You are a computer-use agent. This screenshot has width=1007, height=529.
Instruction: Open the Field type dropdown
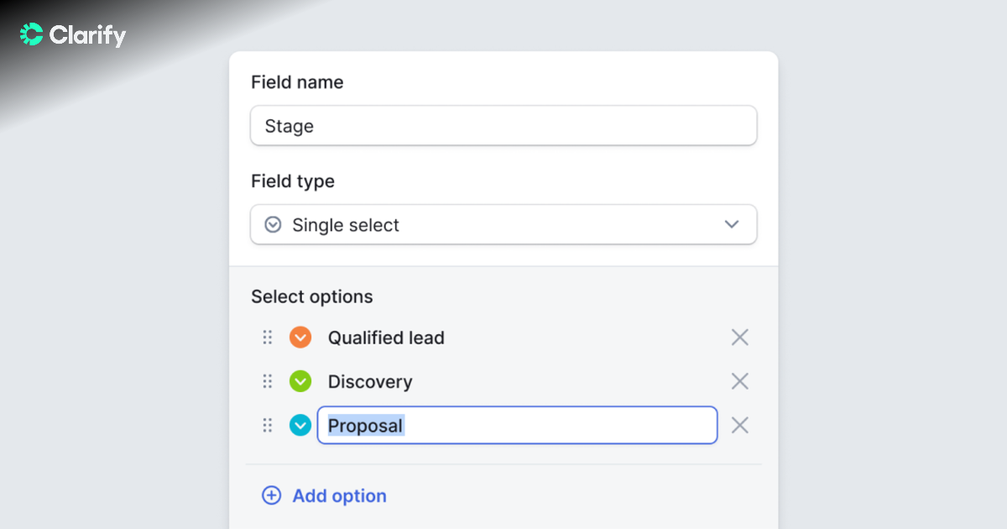[503, 224]
